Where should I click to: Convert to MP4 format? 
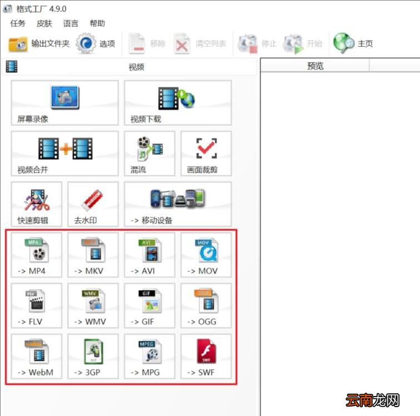point(37,255)
